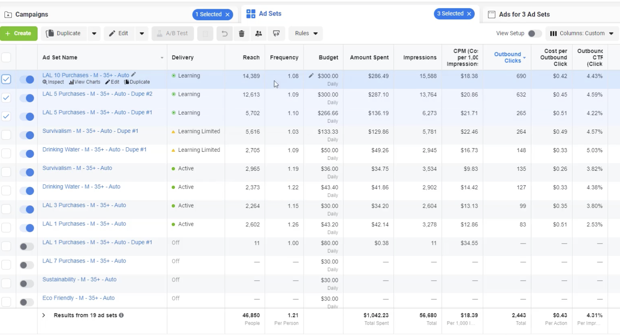620x335 pixels.
Task: Open the Sustainability - M - 35+ - Auto link
Action: [79, 279]
